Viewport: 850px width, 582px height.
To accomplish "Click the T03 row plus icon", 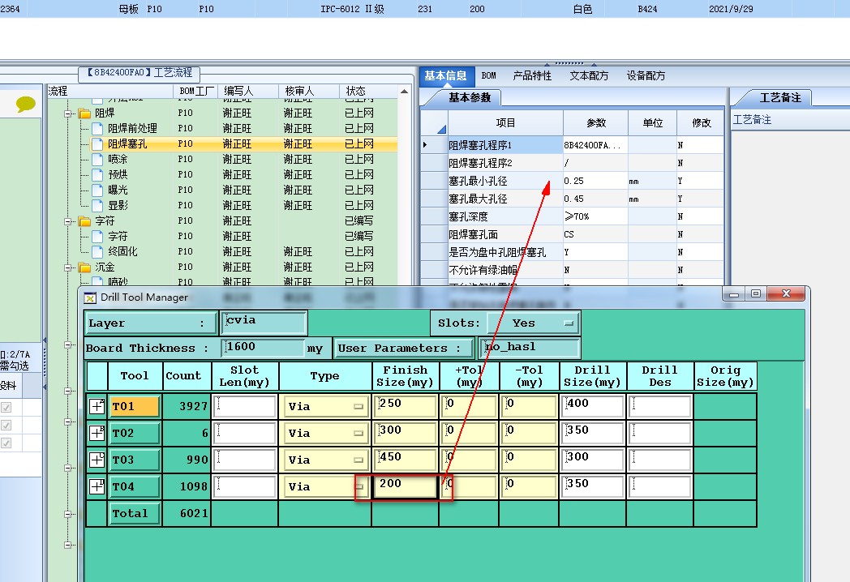I will [97, 460].
